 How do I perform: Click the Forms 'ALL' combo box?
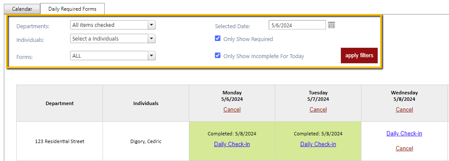click(x=109, y=56)
